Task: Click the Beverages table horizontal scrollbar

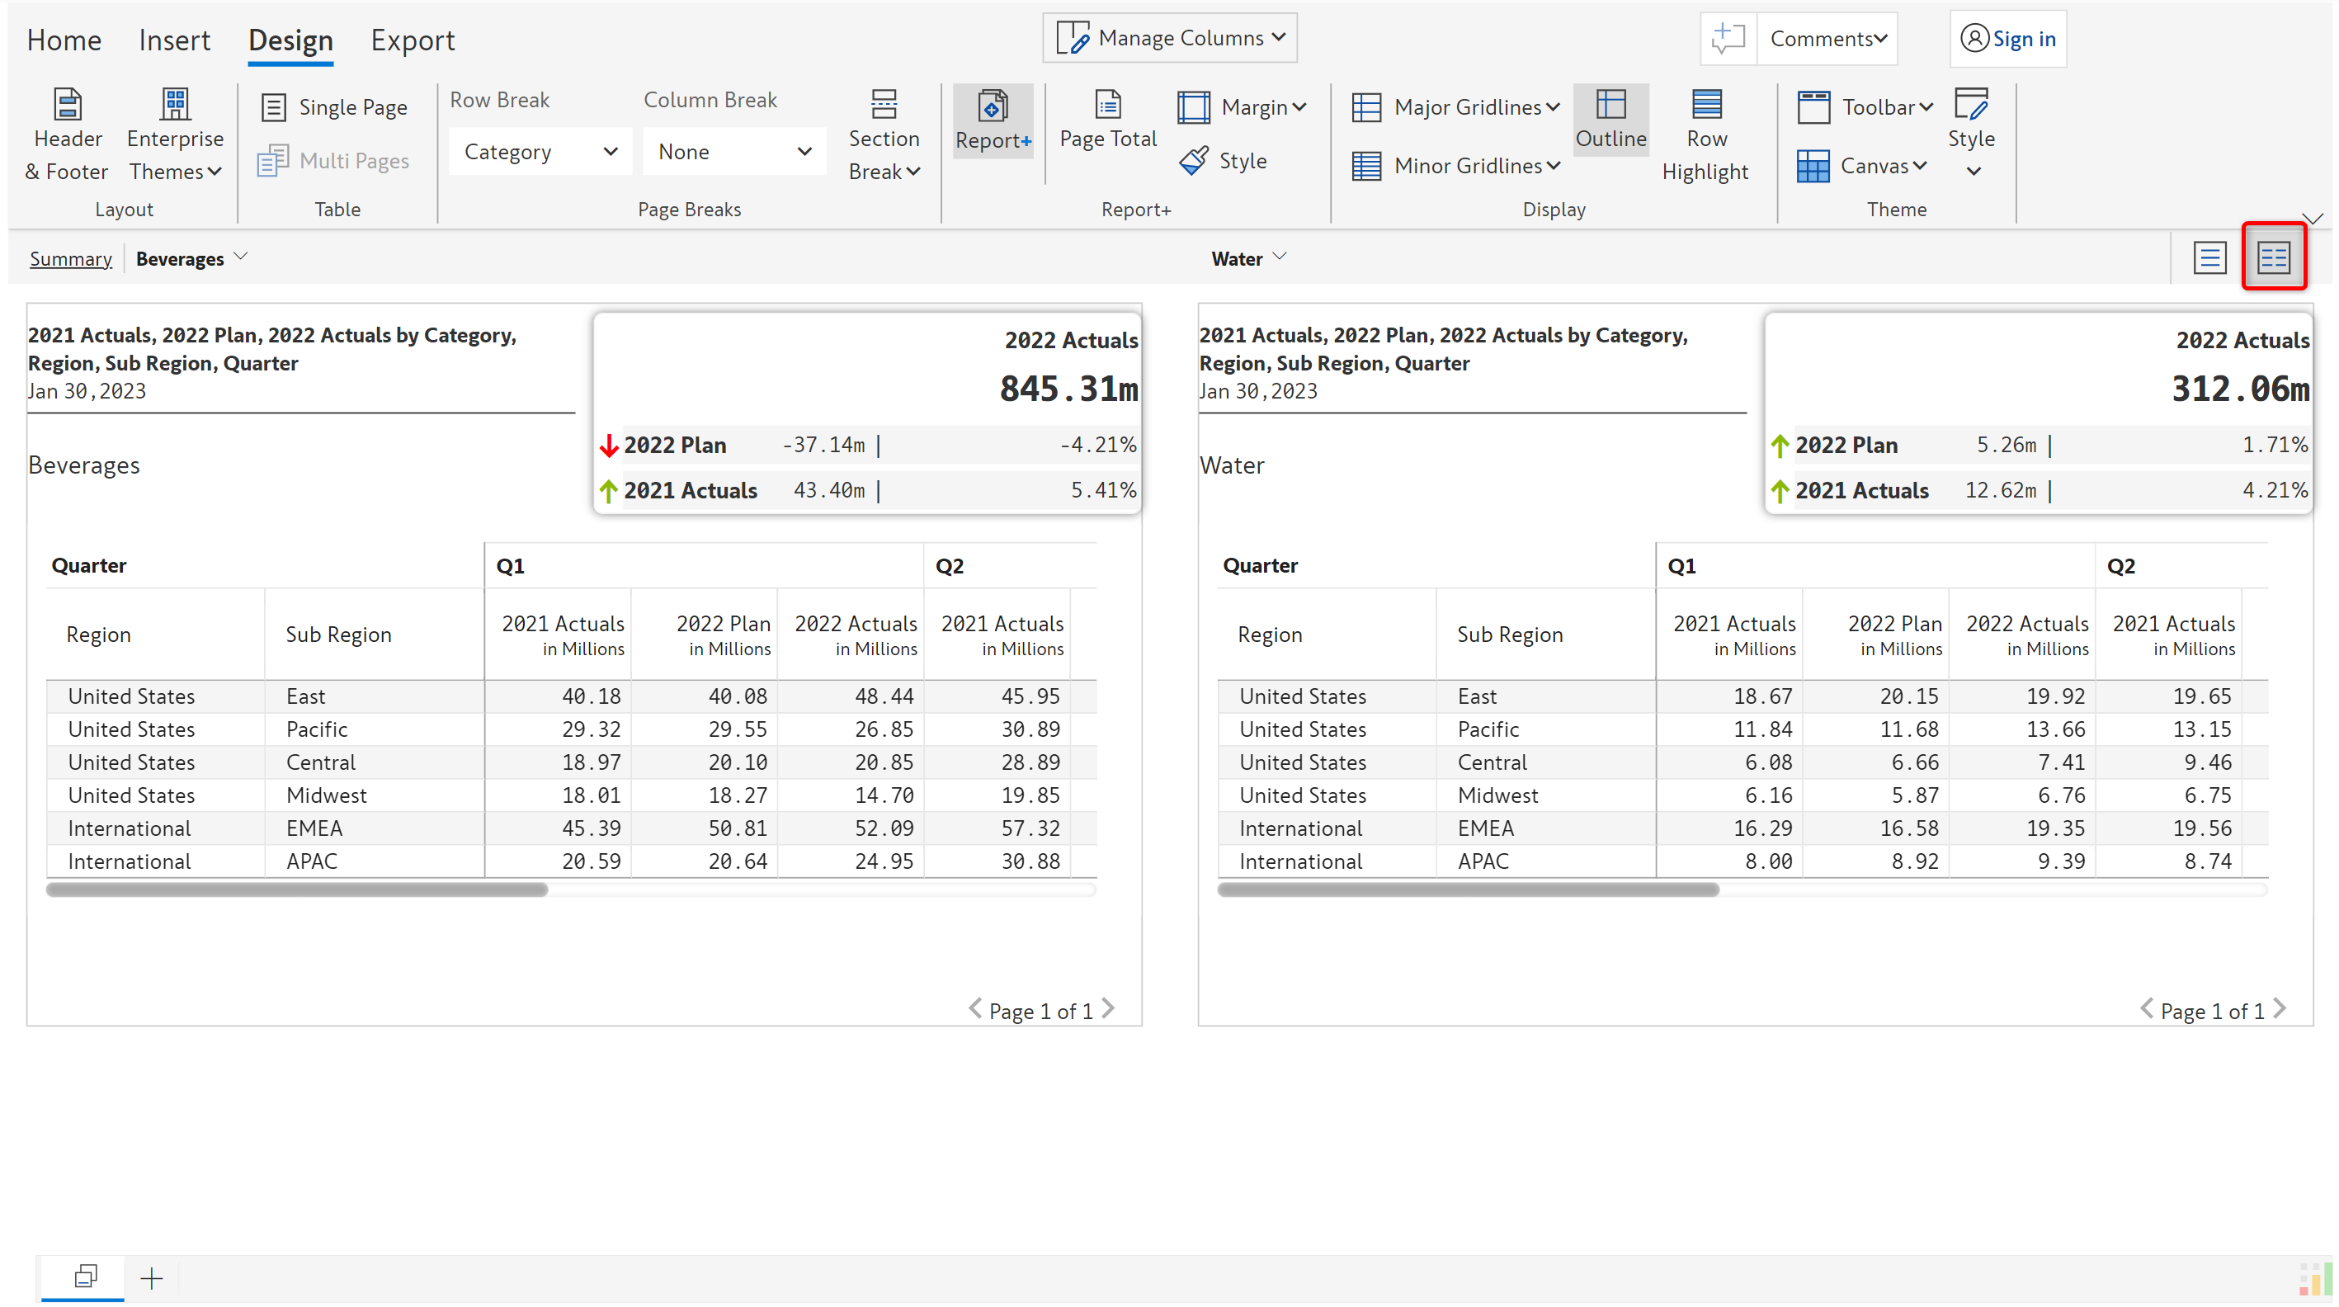Action: pyautogui.click(x=297, y=890)
